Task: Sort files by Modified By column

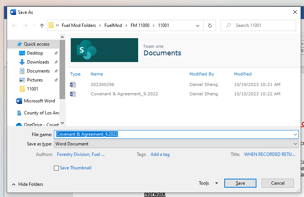Action: click(202, 74)
